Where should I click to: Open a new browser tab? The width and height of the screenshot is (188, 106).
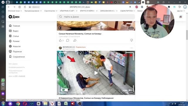point(148,2)
